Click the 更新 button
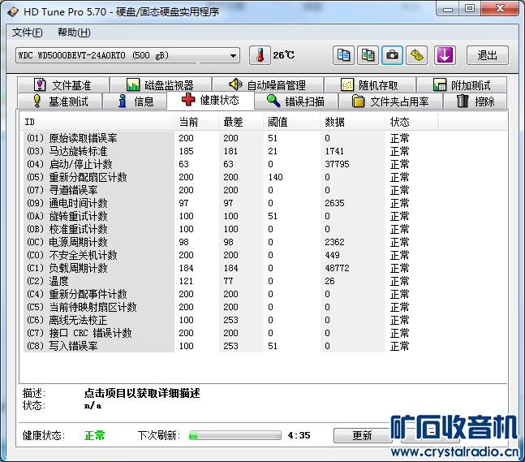 click(362, 435)
